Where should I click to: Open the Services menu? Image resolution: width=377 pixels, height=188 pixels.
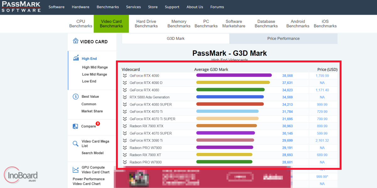134,7
